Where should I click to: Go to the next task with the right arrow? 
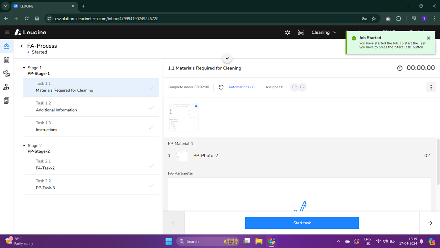click(x=430, y=223)
